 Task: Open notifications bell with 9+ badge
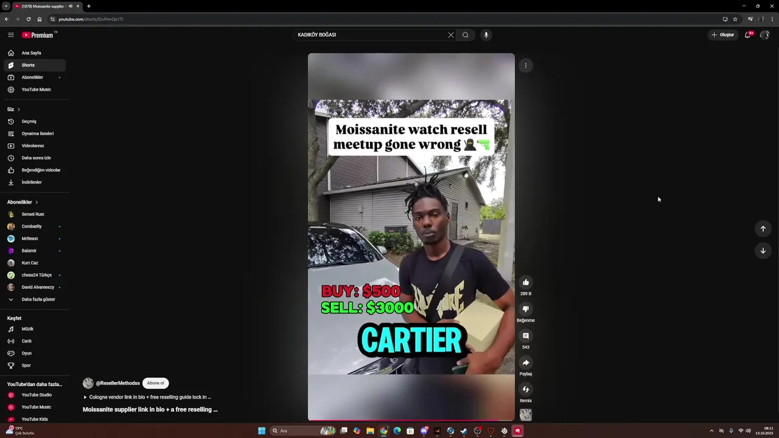click(748, 35)
